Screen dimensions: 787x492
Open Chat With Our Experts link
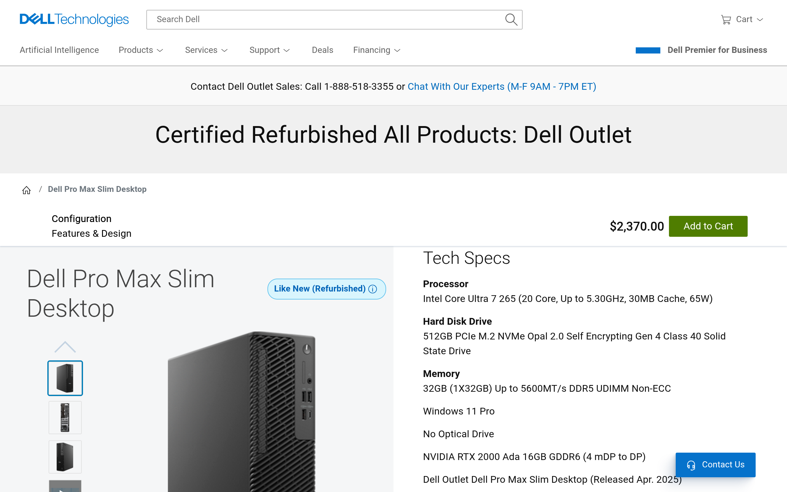pos(502,86)
